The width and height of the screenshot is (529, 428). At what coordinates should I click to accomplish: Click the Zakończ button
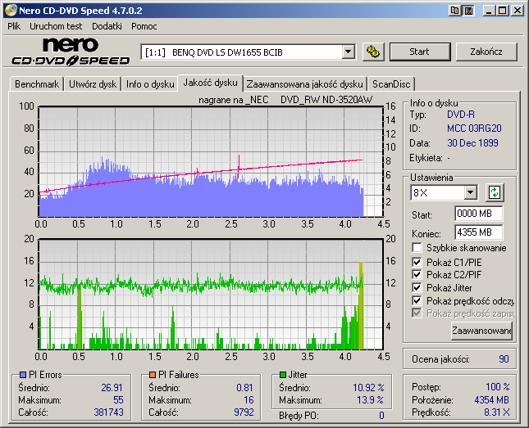[486, 52]
